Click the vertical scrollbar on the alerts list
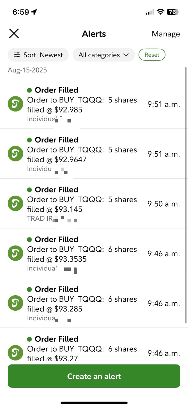The image size is (188, 408). pos(186,195)
